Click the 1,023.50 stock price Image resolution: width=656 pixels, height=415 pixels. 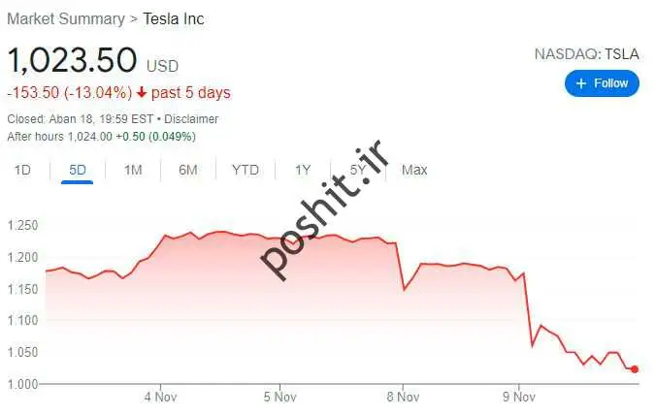pos(72,60)
